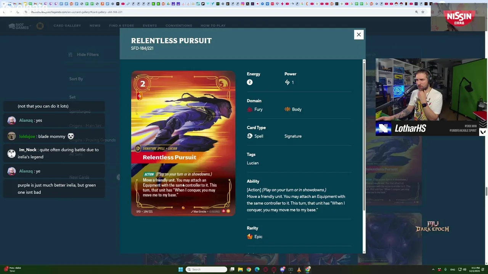Image resolution: width=488 pixels, height=274 pixels.
Task: Open the How to Play nav item
Action: click(x=213, y=25)
